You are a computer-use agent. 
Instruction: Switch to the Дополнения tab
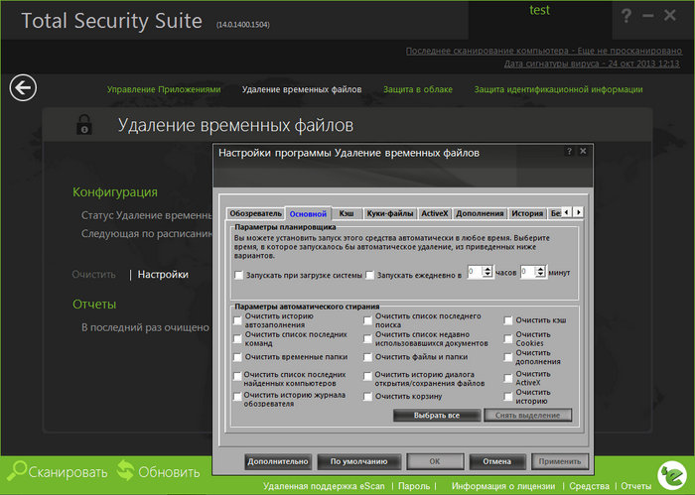point(480,213)
